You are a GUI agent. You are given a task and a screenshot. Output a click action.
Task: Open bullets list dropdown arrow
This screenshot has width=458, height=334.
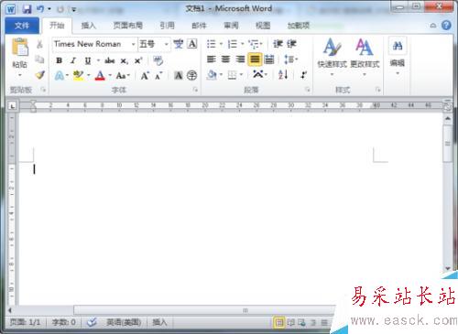point(221,44)
